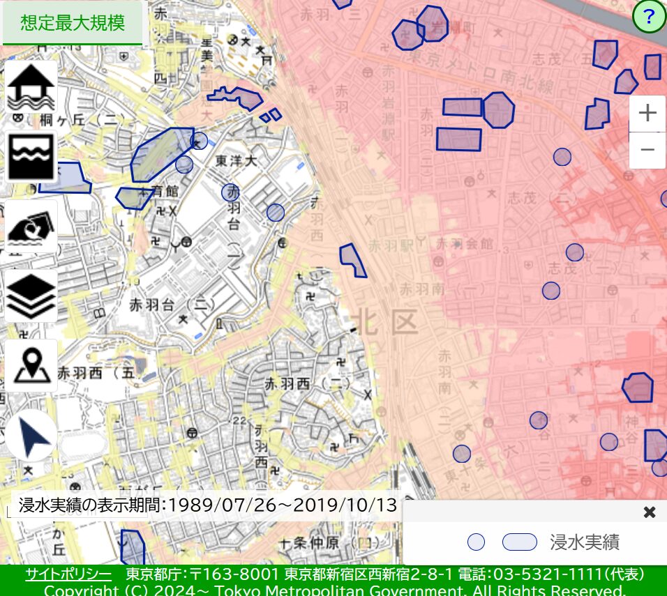The width and height of the screenshot is (667, 596).
Task: Click the 浸水実績 legend label
Action: [x=584, y=542]
